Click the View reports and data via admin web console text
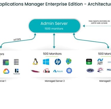 (99, 22)
